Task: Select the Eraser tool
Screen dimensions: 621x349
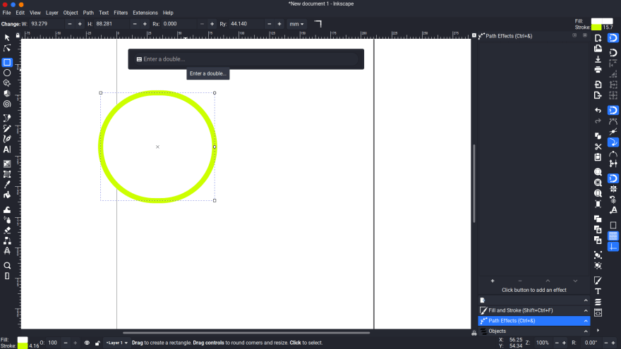Action: 7,230
